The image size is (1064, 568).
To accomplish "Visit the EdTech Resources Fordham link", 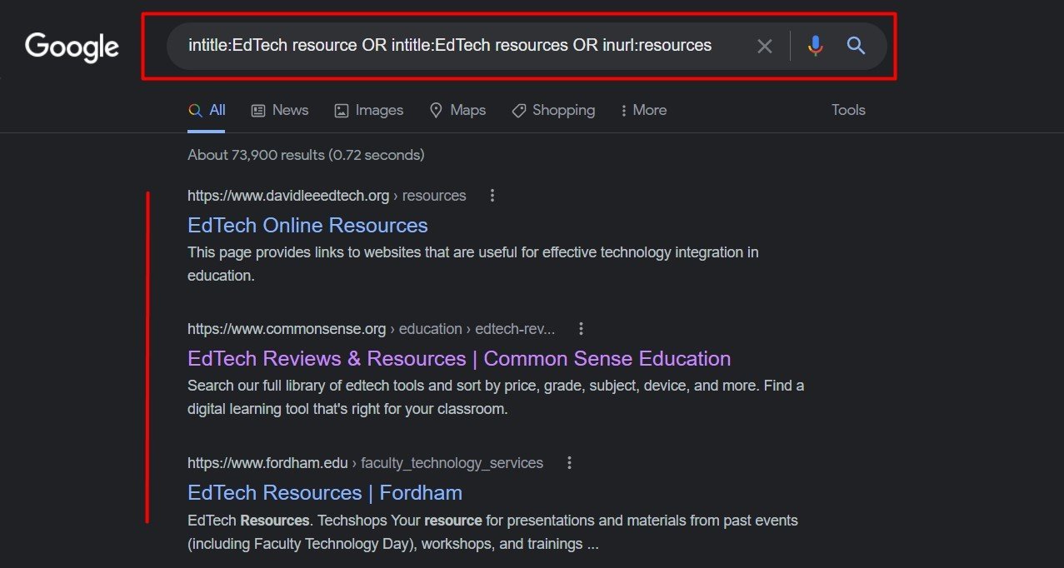I will pos(324,492).
